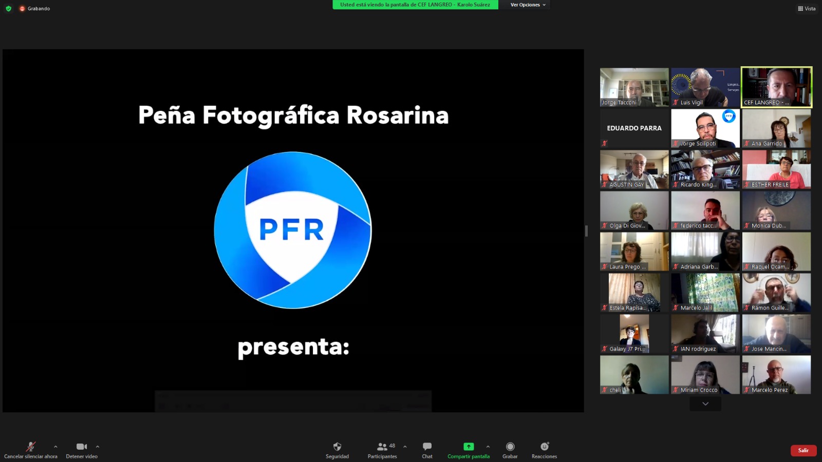This screenshot has width=822, height=462.
Task: Select Adriana Garb's video thumbnail
Action: tap(705, 252)
